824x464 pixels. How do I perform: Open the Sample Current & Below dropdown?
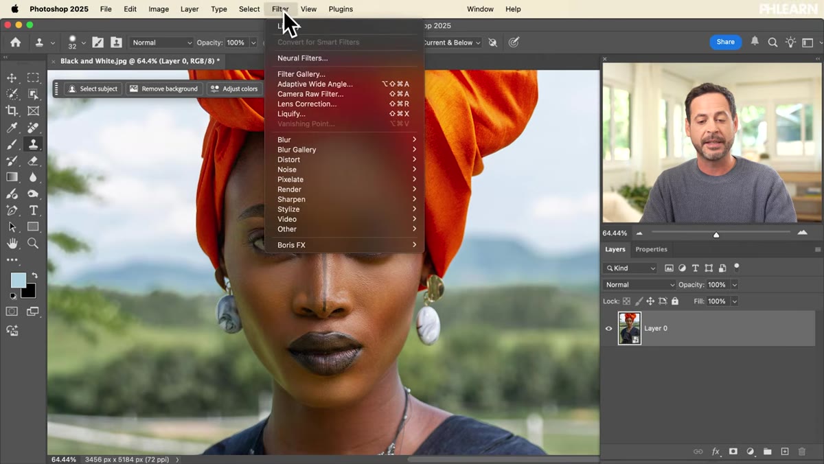[452, 43]
